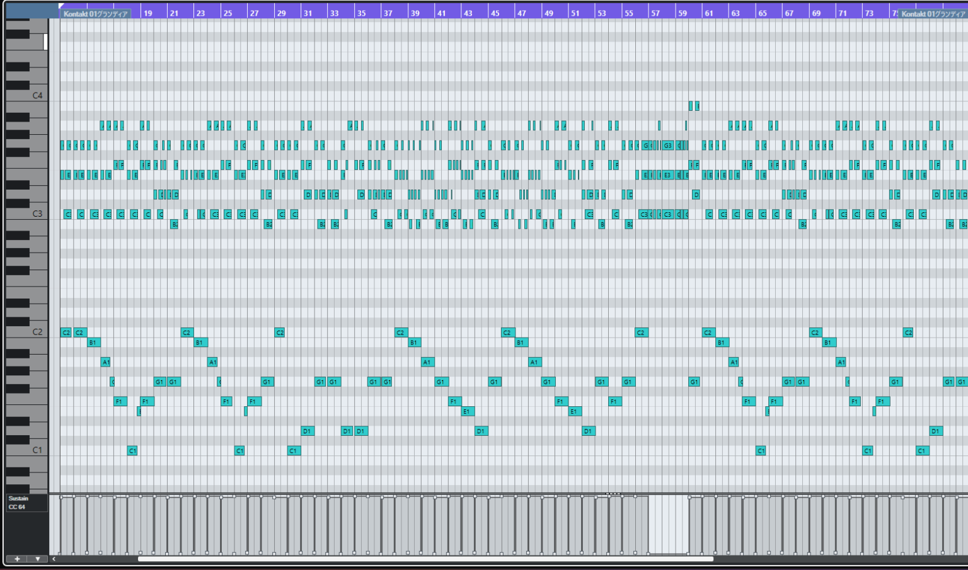968x570 pixels.
Task: Select the leftmost C1 note event
Action: click(x=132, y=450)
